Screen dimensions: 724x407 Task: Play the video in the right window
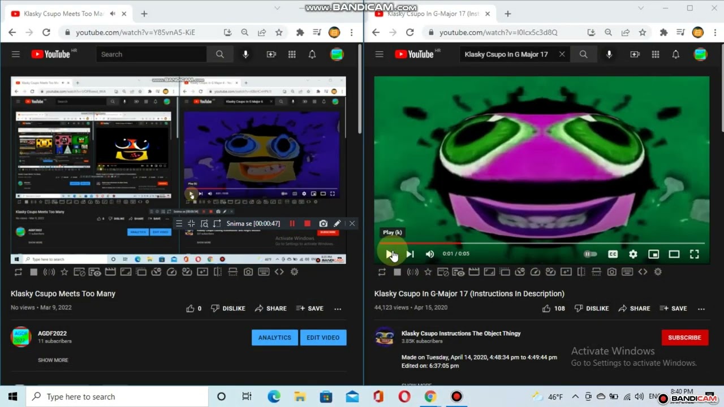pyautogui.click(x=389, y=254)
